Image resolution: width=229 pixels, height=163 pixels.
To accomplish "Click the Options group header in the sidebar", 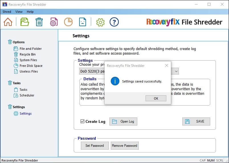I will pos(19,42).
